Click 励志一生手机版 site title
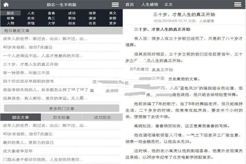 point(61,5)
